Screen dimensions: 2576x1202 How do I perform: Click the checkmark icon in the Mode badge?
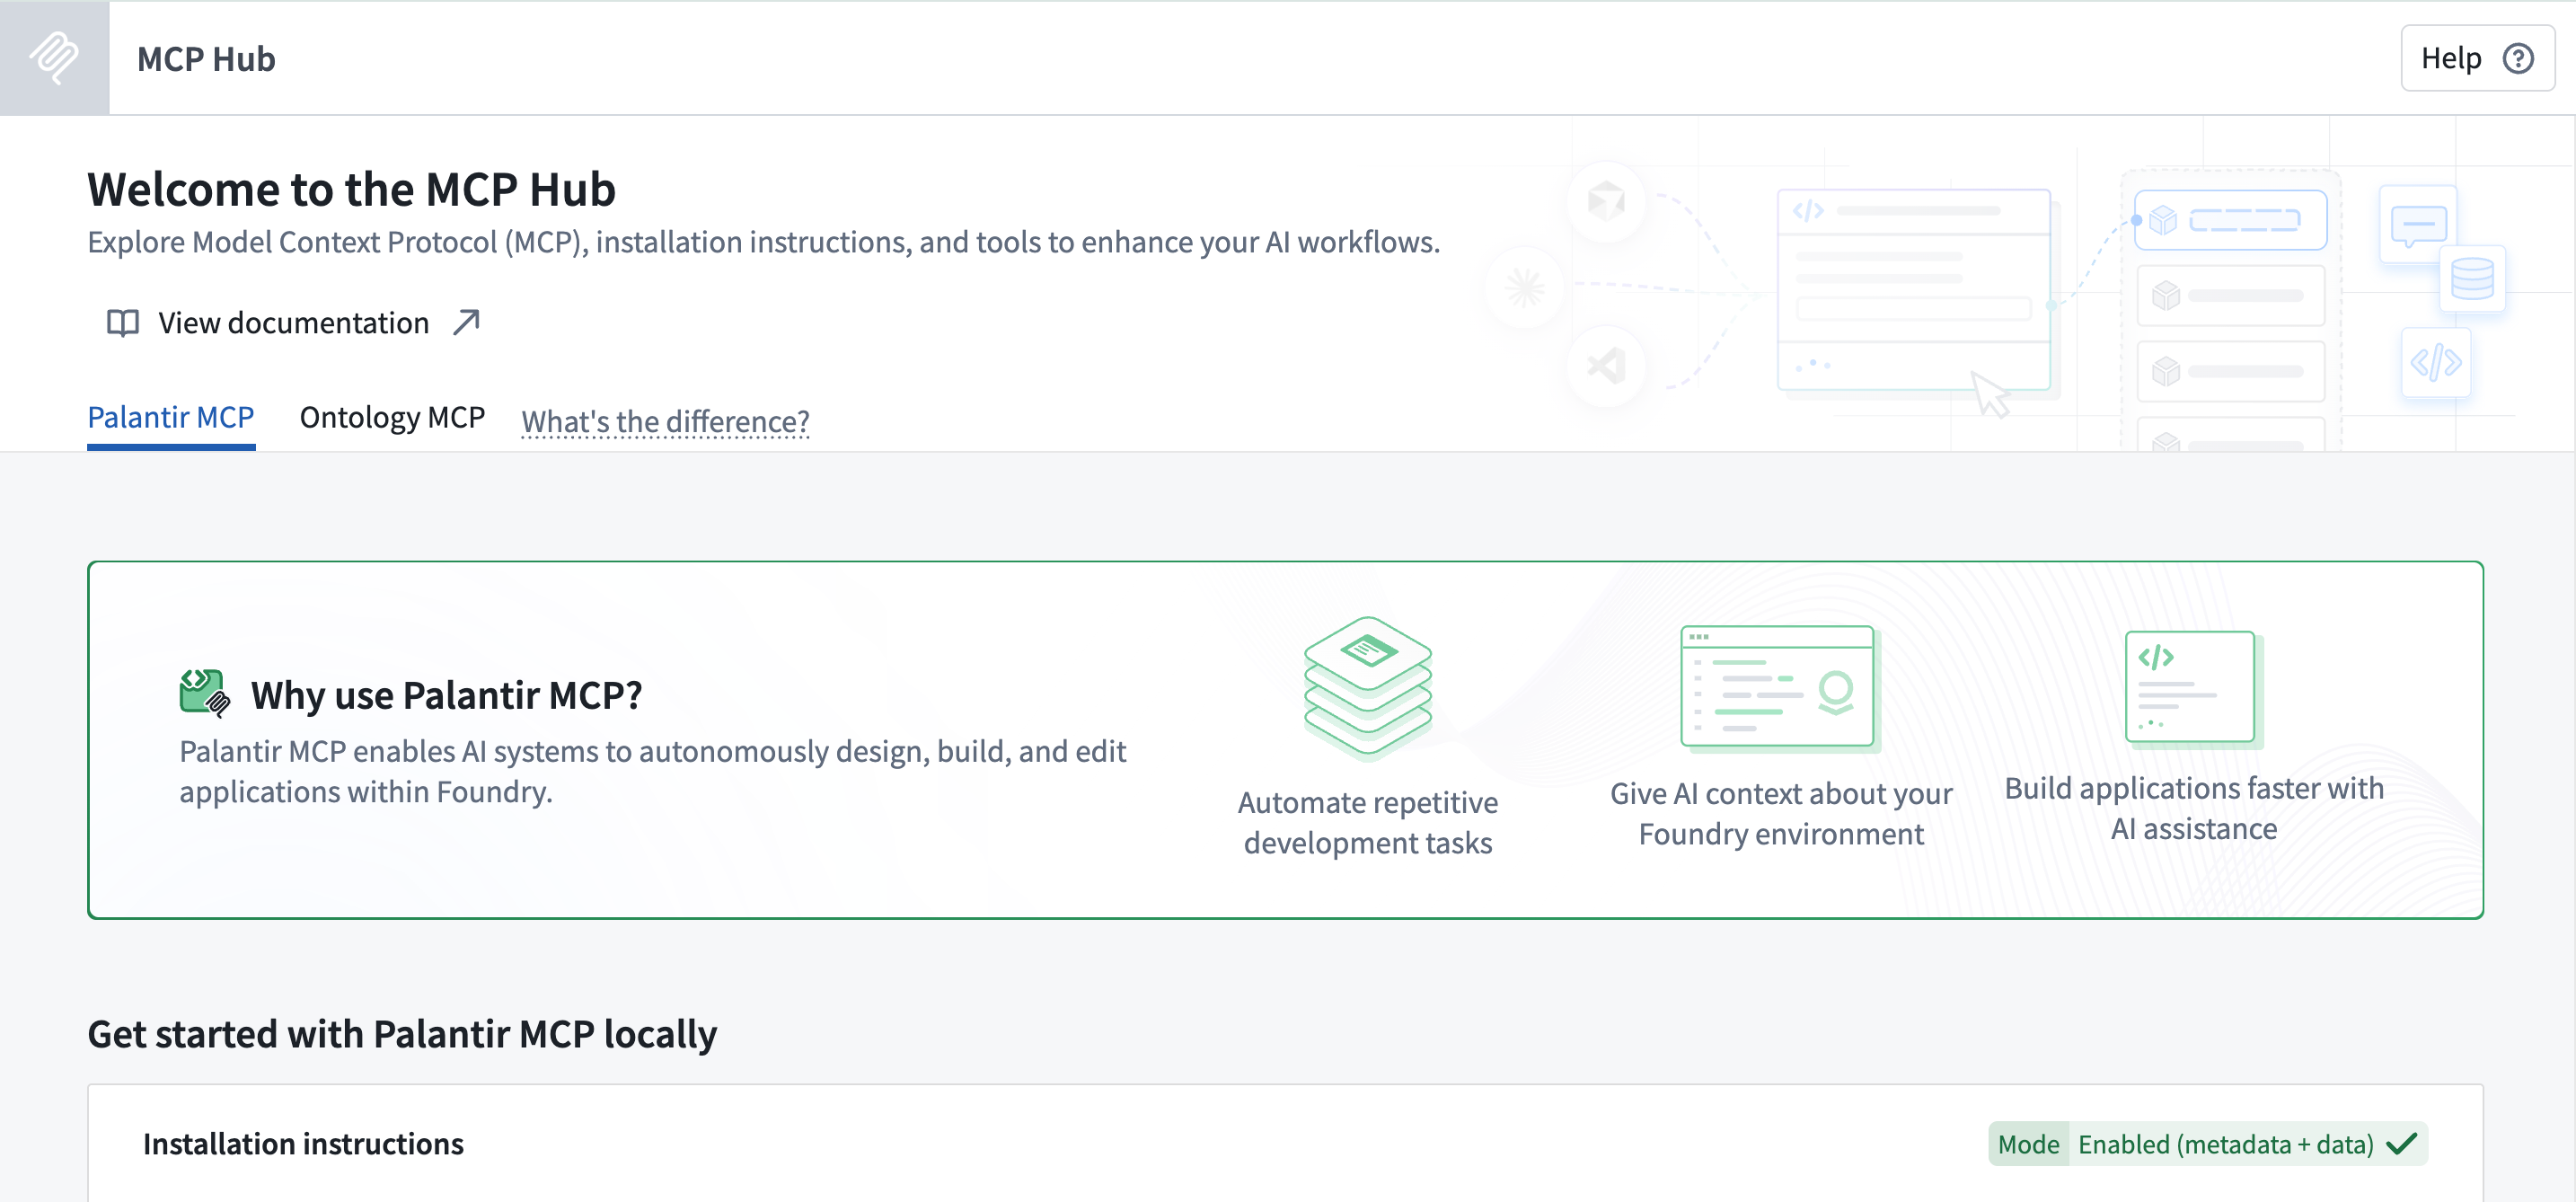coord(2401,1144)
